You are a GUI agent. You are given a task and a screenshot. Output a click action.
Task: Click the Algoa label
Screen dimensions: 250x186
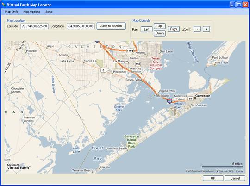click(x=50, y=46)
